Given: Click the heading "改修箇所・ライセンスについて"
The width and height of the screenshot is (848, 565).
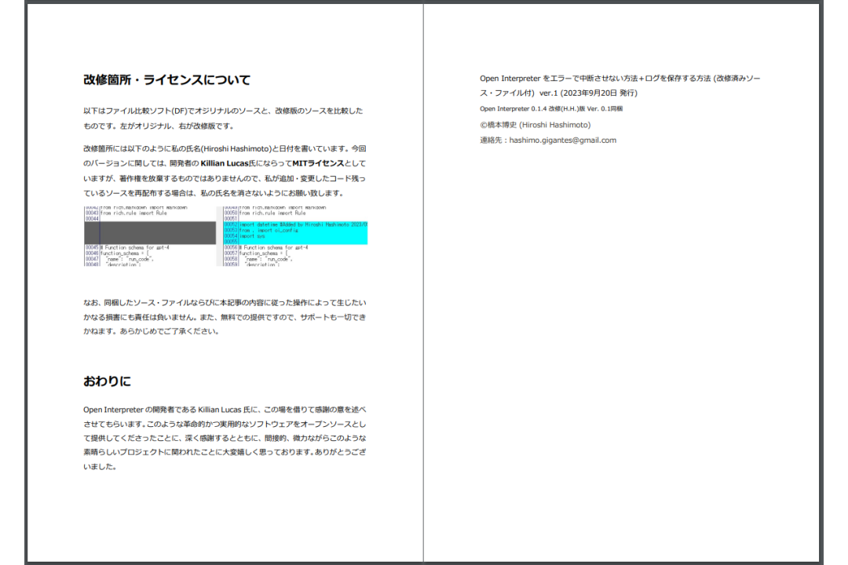Looking at the screenshot, I should (166, 80).
